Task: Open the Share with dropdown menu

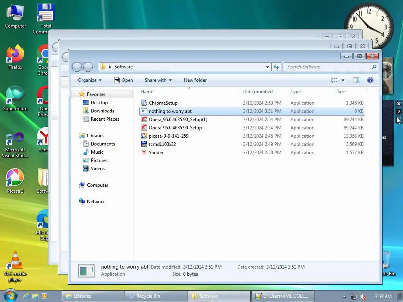Action: coord(158,80)
